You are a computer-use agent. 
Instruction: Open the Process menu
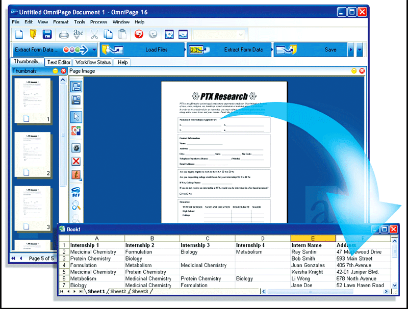click(x=98, y=22)
